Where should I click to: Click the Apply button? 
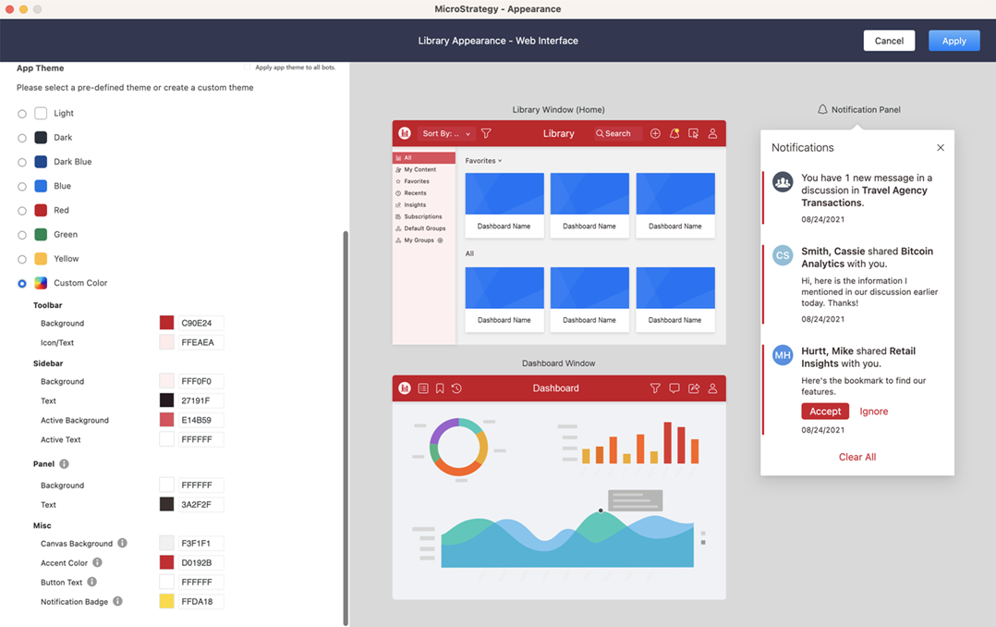point(953,41)
